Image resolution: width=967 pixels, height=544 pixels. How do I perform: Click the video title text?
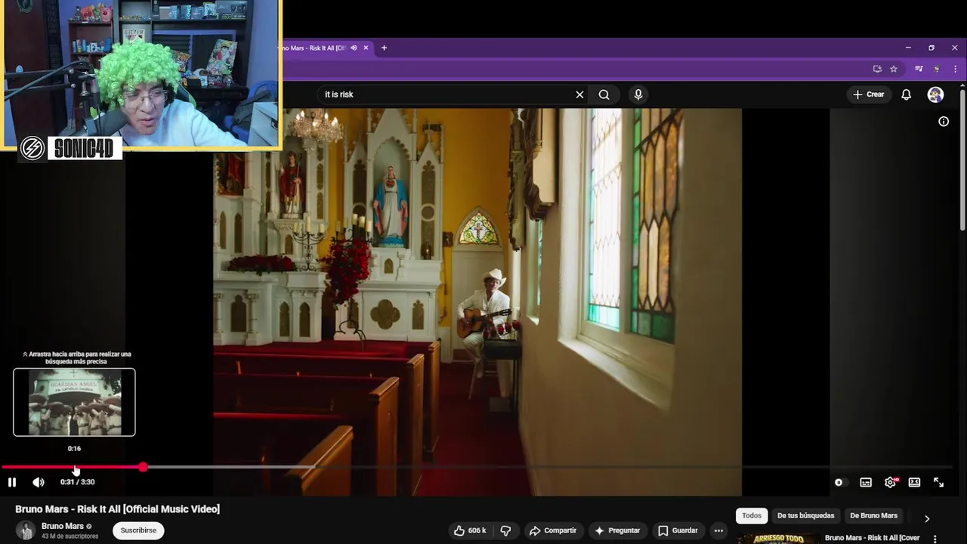[x=118, y=509]
